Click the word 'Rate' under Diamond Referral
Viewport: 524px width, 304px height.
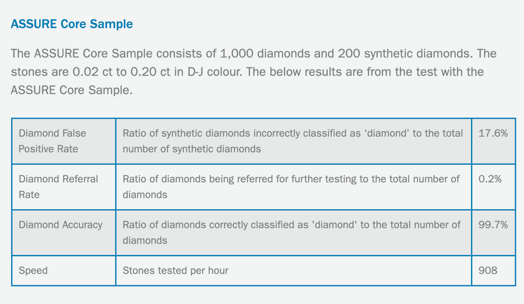point(29,195)
